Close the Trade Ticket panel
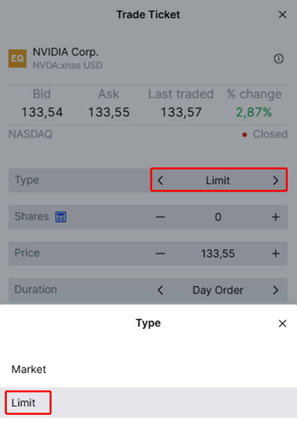The image size is (297, 424). (282, 15)
